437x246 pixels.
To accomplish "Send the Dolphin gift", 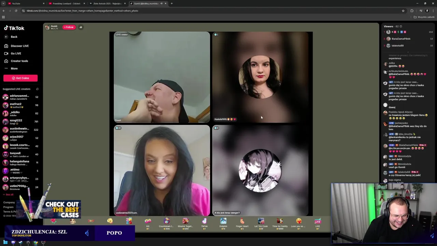I will point(223,223).
